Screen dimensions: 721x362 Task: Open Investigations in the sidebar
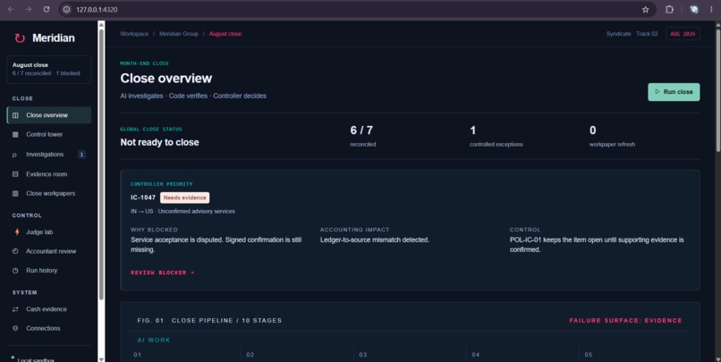point(49,155)
